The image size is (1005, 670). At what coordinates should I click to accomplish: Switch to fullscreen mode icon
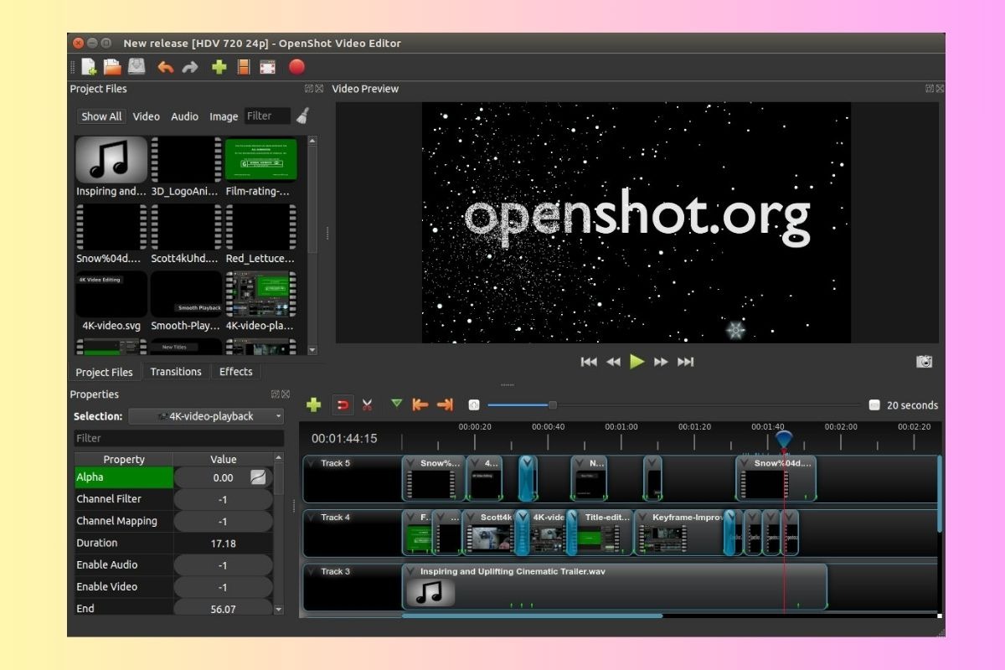268,67
